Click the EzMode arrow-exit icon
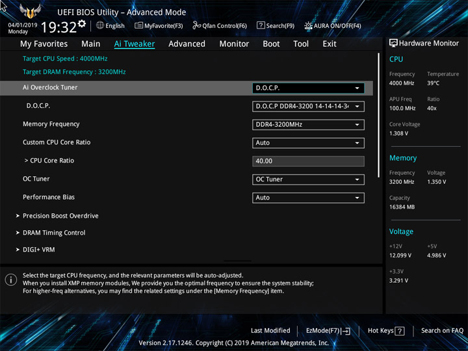 click(x=345, y=331)
